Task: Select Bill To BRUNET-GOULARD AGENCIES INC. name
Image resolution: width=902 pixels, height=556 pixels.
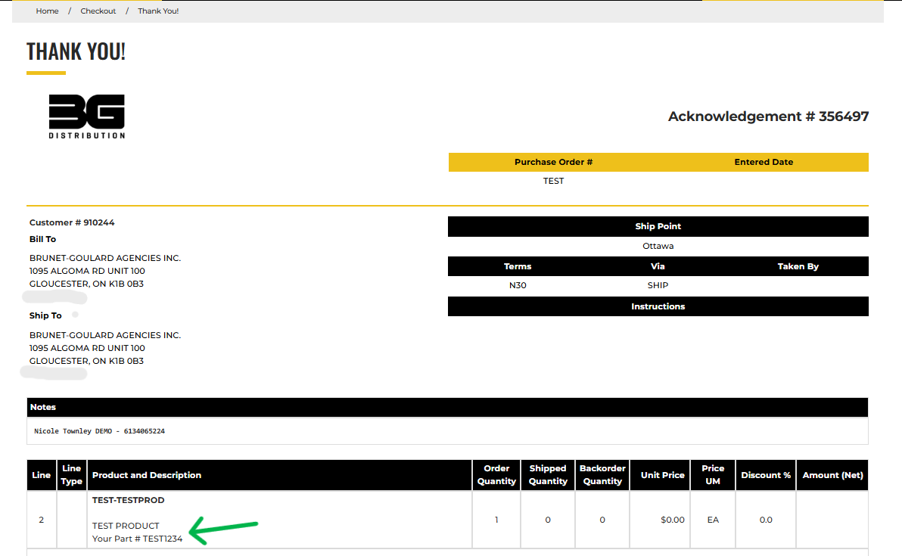Action: point(105,258)
